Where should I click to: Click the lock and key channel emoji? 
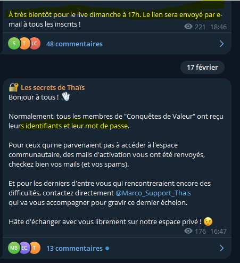[14, 87]
